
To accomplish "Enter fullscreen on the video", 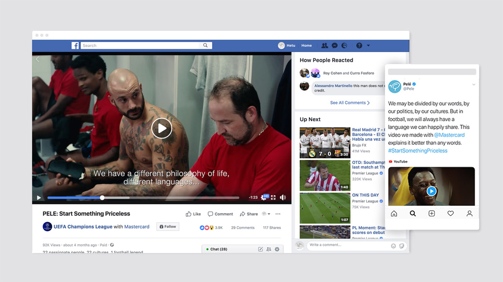I will [273, 198].
